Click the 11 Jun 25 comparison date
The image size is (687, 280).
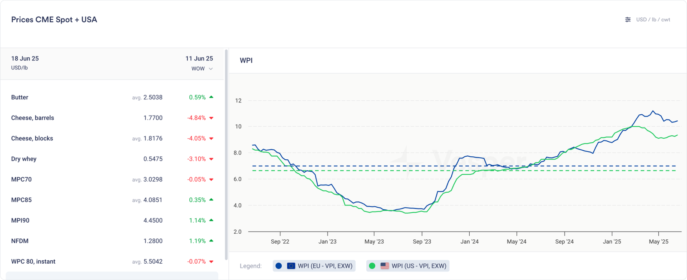199,59
